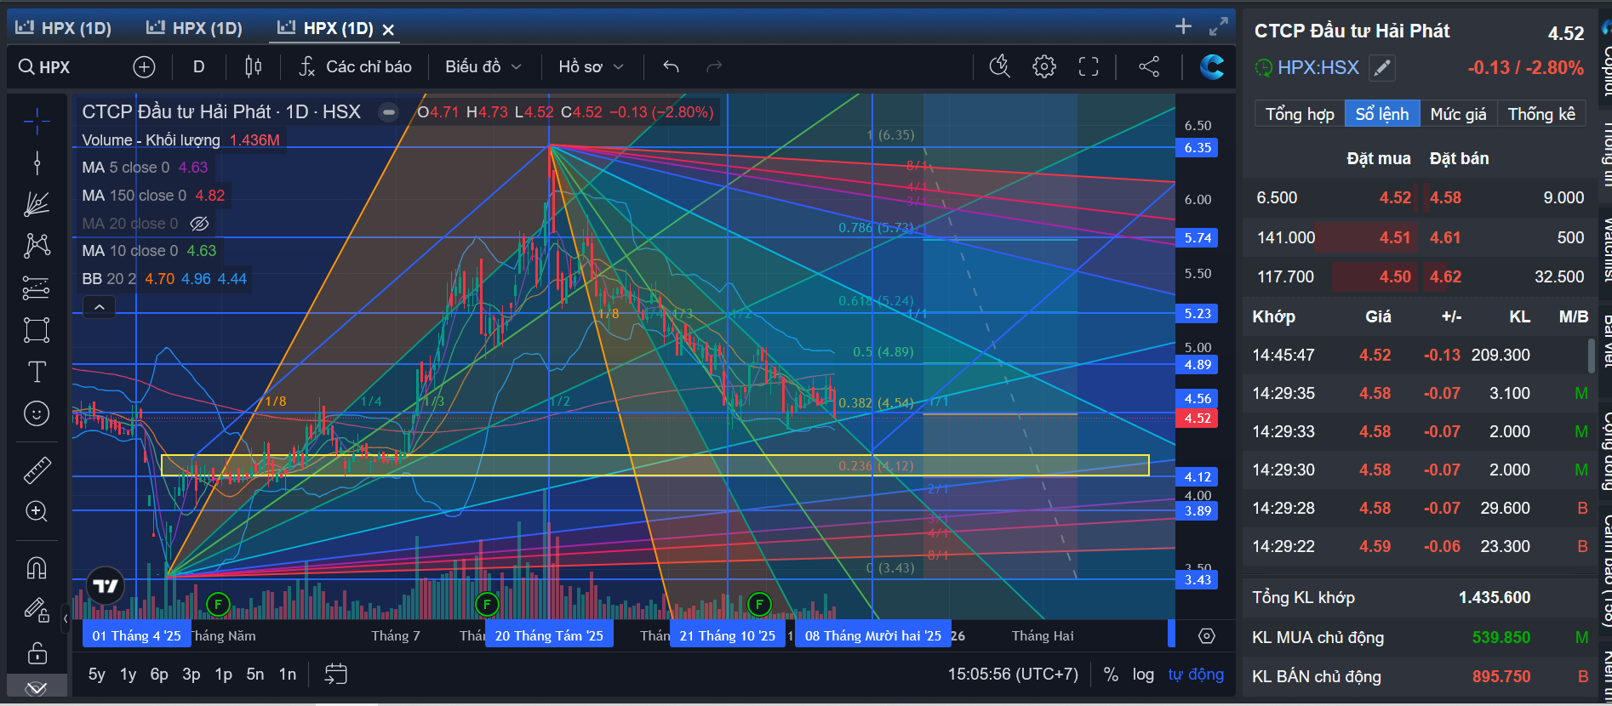Toggle percent scale mode
1612x706 pixels.
pyautogui.click(x=1111, y=675)
